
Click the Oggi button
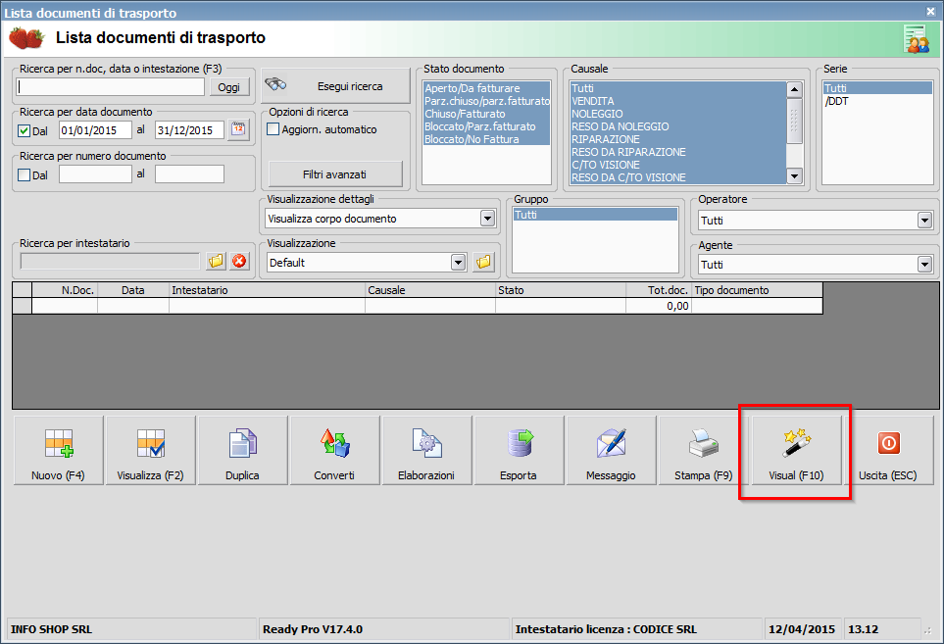pos(228,87)
